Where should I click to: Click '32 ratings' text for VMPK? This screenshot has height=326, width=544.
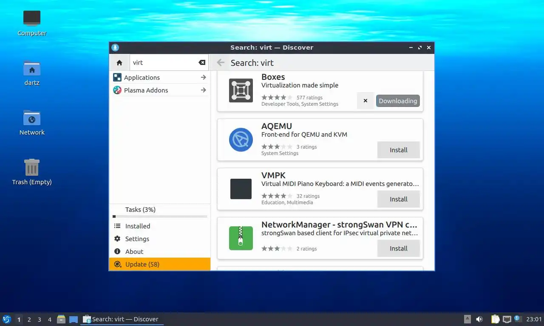308,196
